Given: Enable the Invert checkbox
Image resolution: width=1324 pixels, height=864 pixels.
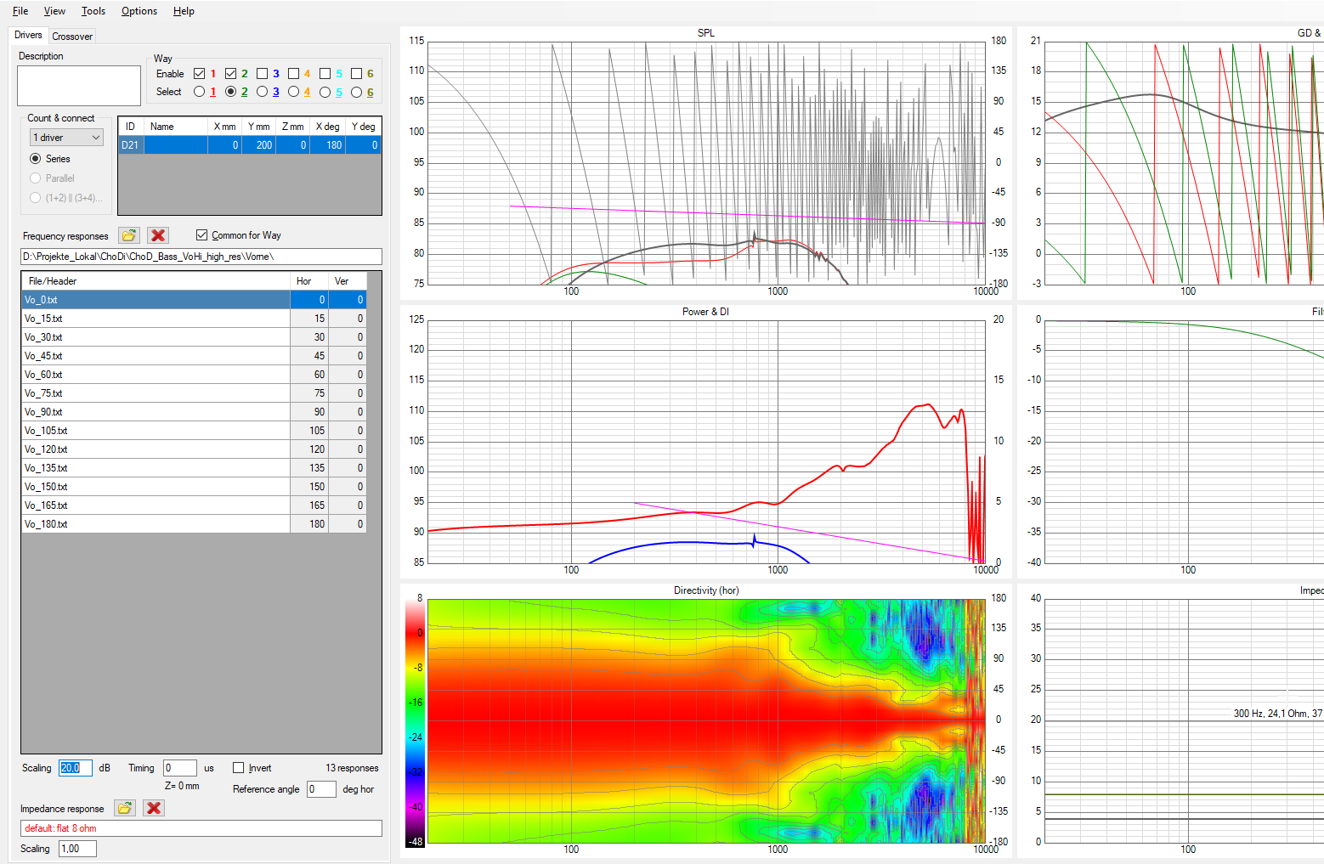Looking at the screenshot, I should (239, 768).
